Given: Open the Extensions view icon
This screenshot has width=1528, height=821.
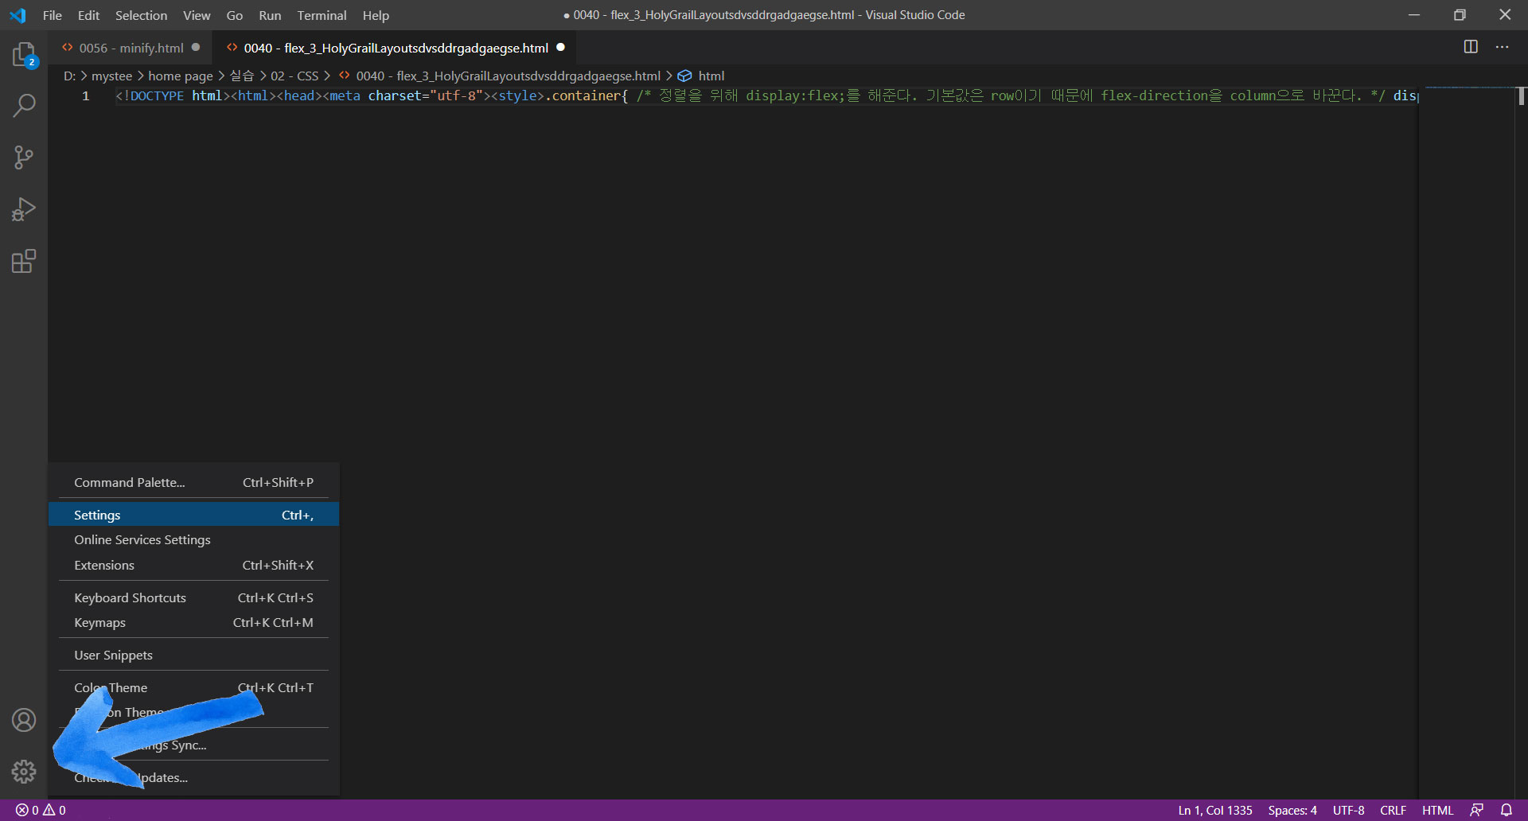Looking at the screenshot, I should click(24, 261).
